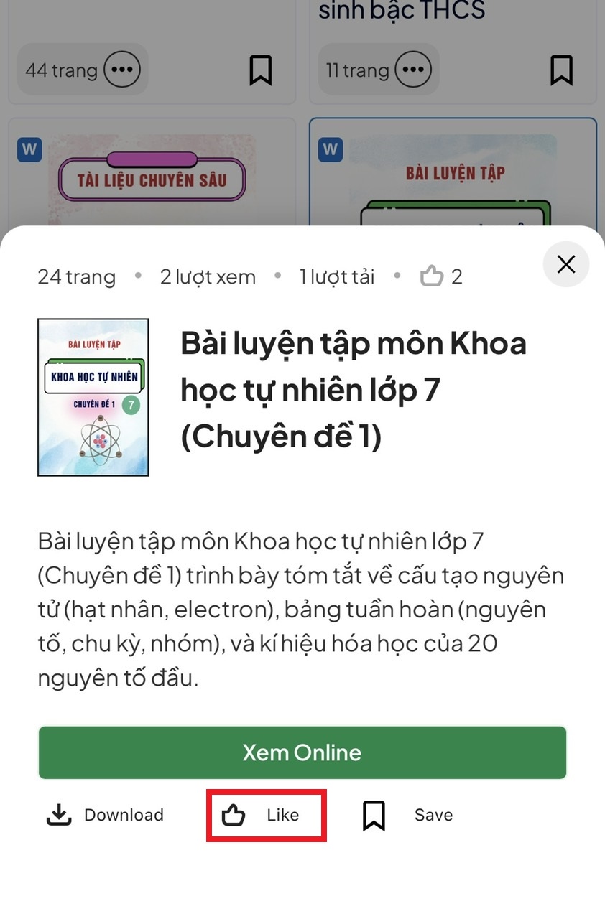The image size is (605, 919).
Task: Open more options on 44 trang card
Action: [123, 70]
